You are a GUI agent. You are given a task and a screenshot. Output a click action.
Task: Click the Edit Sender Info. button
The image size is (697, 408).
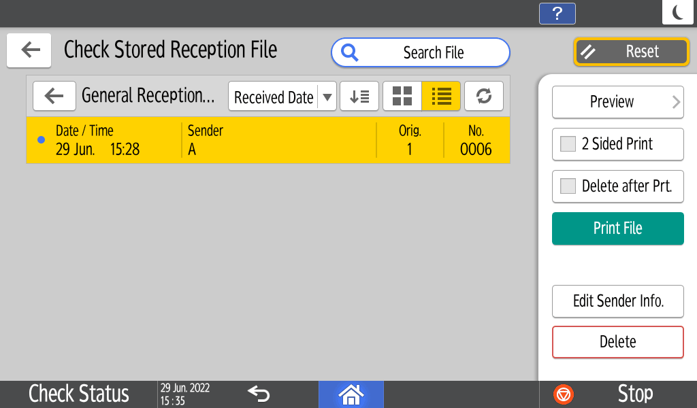(617, 301)
